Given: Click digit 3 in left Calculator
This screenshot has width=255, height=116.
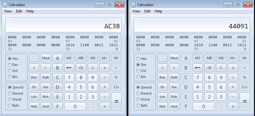Looking at the screenshot, I should coord(93,97).
